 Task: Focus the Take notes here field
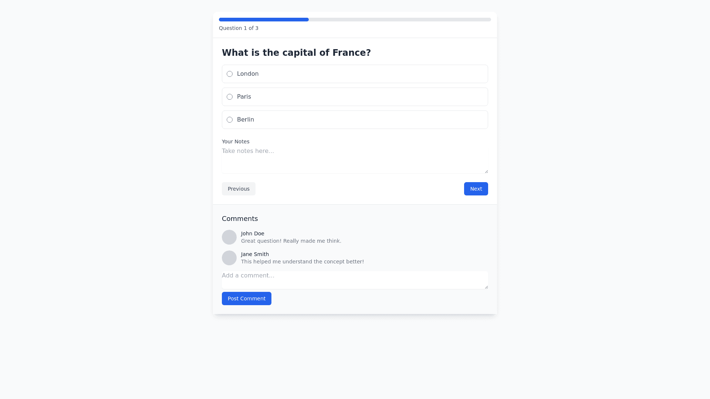pyautogui.click(x=355, y=160)
